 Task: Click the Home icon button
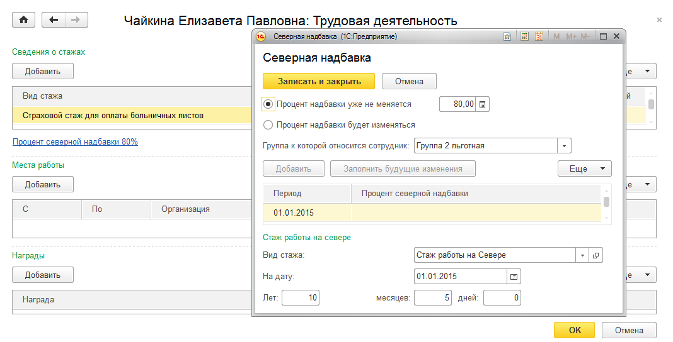pos(24,20)
